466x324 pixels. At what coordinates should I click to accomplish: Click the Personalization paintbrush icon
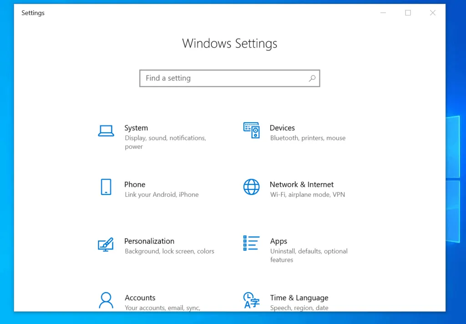coord(106,244)
